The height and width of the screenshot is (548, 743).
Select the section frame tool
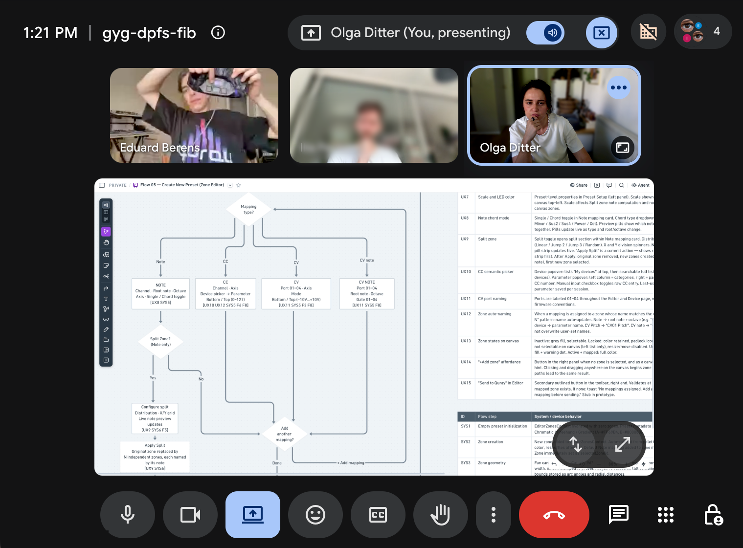tap(106, 340)
